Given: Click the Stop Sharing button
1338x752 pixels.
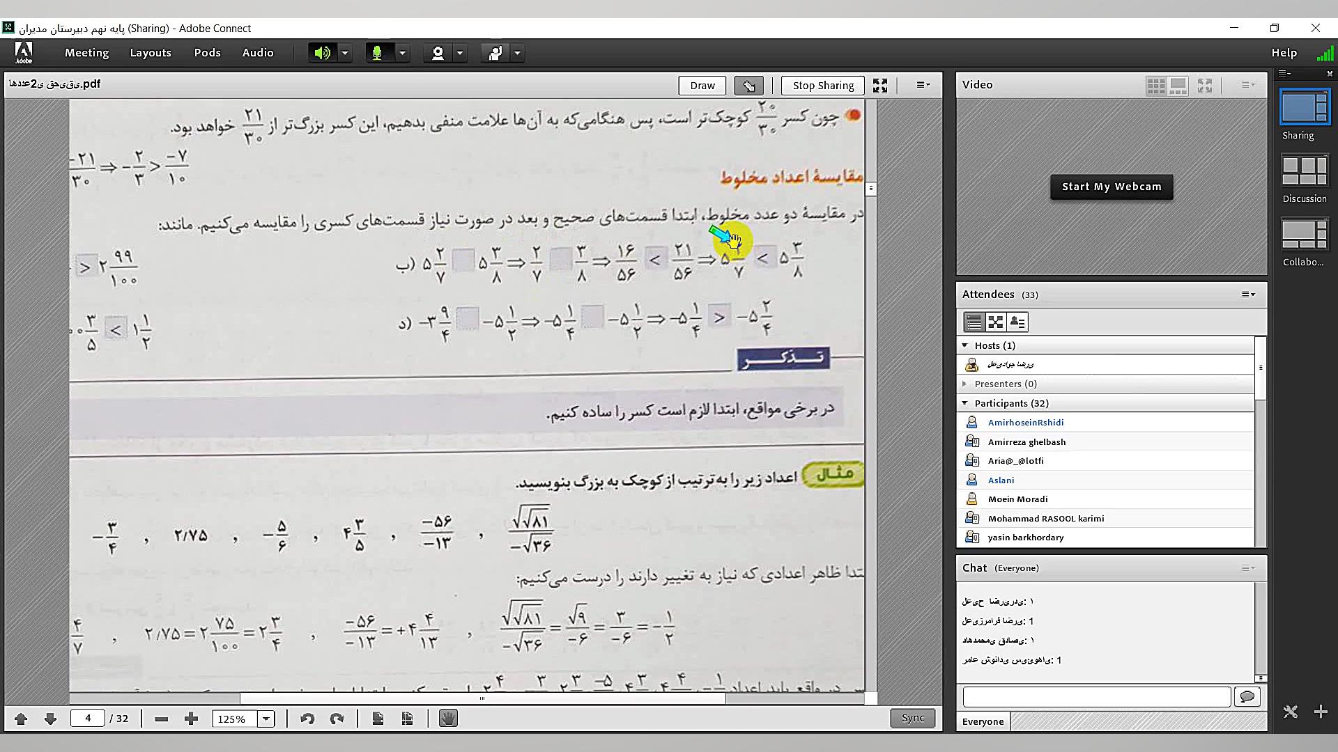Looking at the screenshot, I should [822, 85].
